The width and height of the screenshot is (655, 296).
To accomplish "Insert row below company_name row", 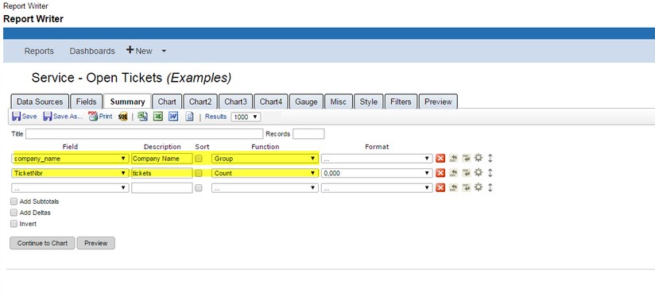I will (466, 159).
